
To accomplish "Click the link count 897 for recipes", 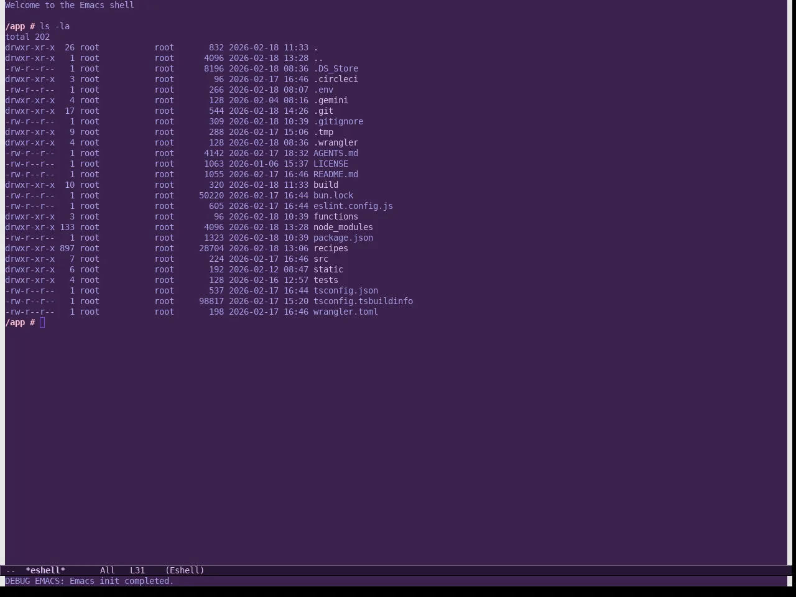I will (67, 248).
